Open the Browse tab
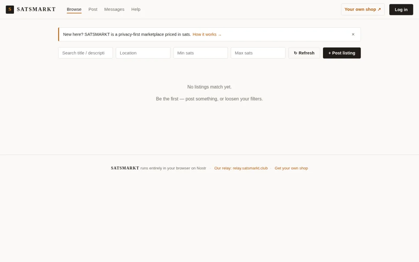Viewport: 419px width, 262px height. point(74,9)
